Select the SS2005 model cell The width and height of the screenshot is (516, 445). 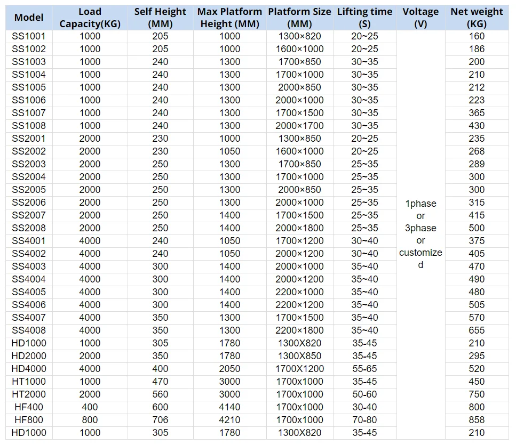click(29, 190)
